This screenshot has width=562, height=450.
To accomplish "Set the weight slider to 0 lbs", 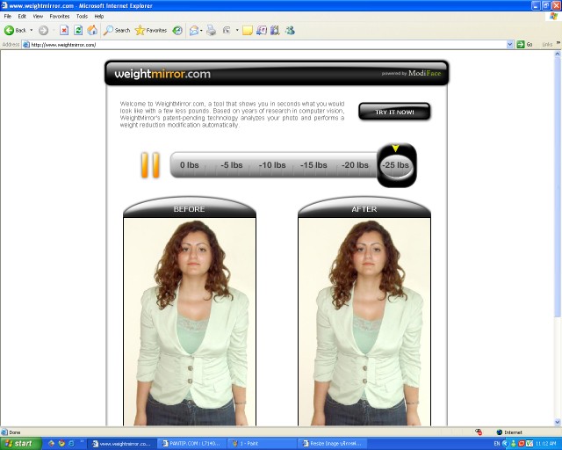I will [x=190, y=165].
